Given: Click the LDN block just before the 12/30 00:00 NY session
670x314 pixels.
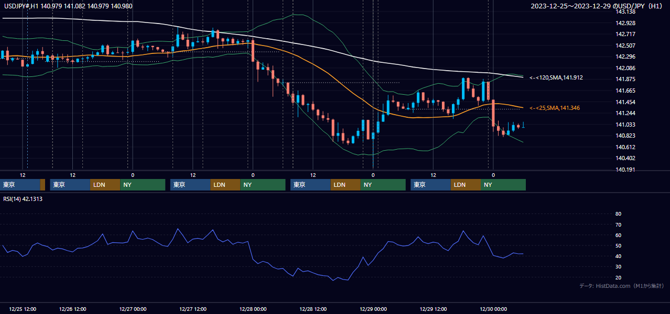Looking at the screenshot, I should 466,185.
